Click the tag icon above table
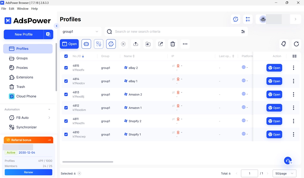This screenshot has width=304, height=178. pos(284,44)
